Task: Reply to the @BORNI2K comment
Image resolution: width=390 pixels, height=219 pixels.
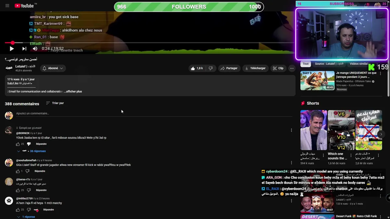Action: click(x=41, y=144)
